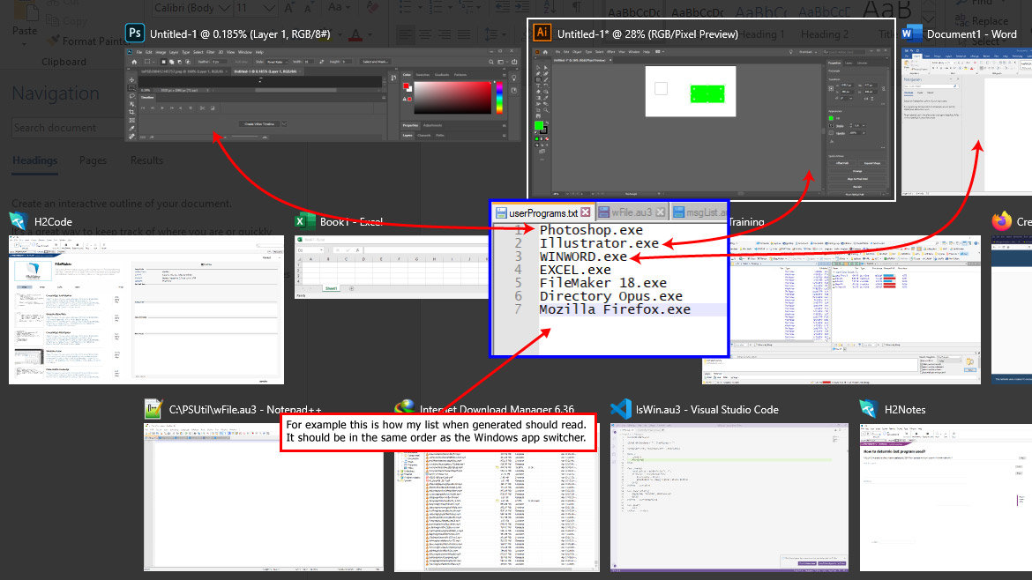Image resolution: width=1032 pixels, height=580 pixels.
Task: Click Format Painter brush icon in Word
Action: pyautogui.click(x=53, y=41)
